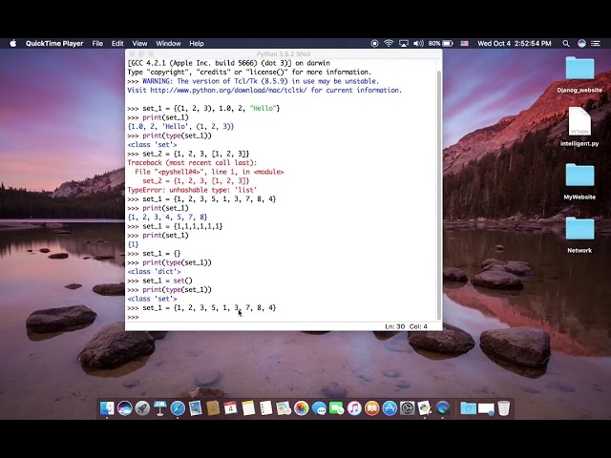Open Spotlight search magnifier

[x=566, y=43]
